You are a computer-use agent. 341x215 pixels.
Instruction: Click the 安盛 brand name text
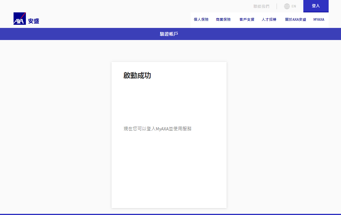point(34,21)
